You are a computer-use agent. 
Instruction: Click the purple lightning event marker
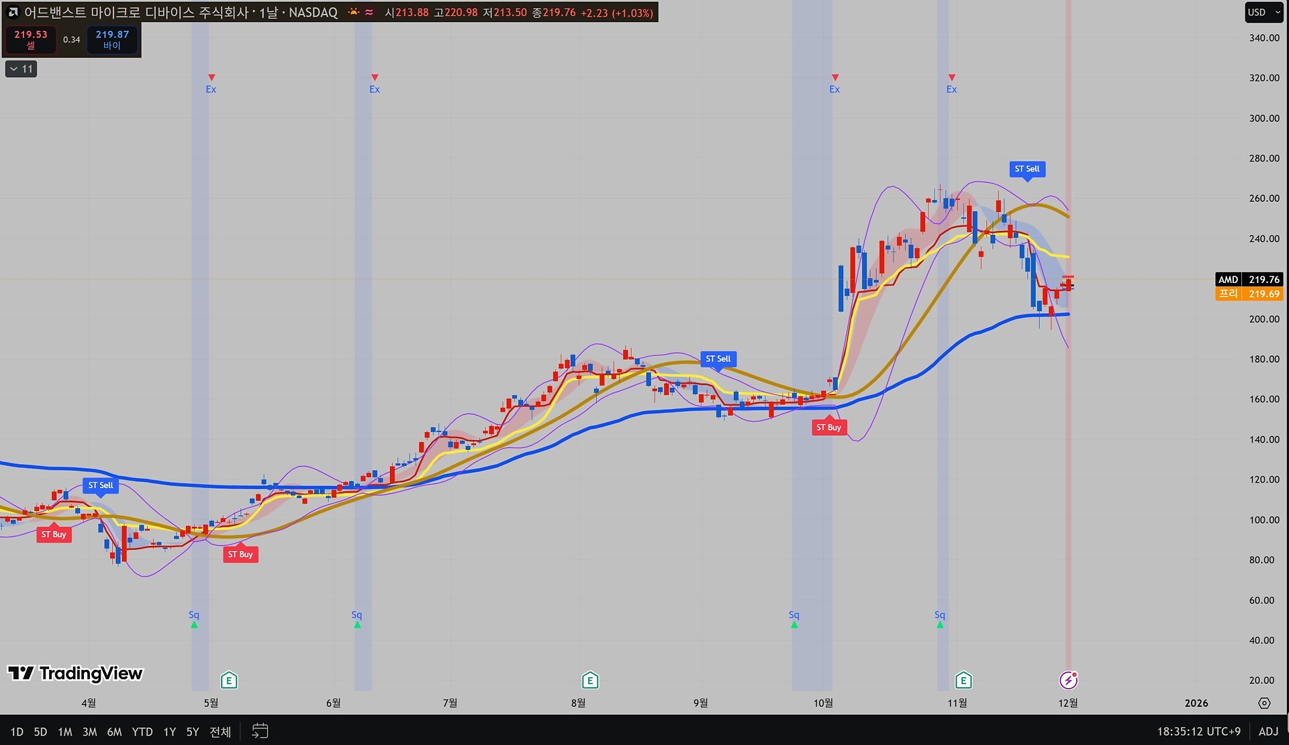tap(1068, 681)
